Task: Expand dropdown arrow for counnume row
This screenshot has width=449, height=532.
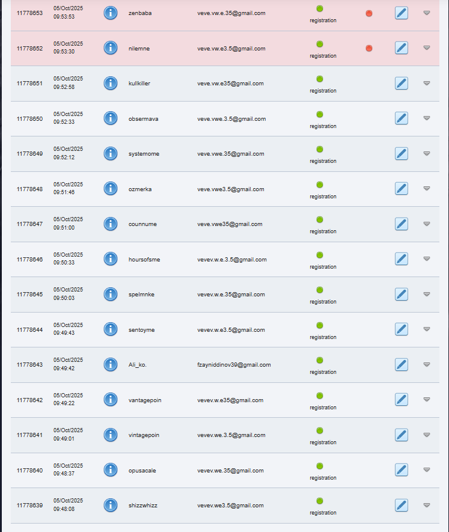Action: pos(427,224)
